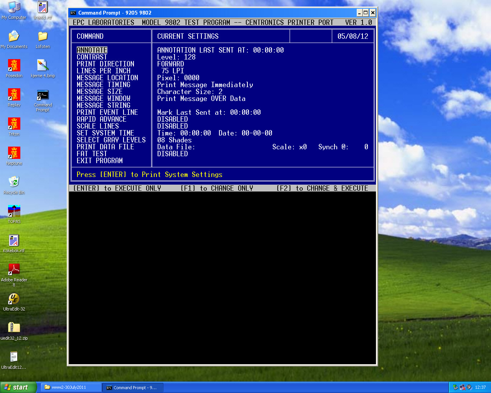This screenshot has height=393, width=491.
Task: Open the uedit32_12.zip archive icon
Action: [x=14, y=328]
